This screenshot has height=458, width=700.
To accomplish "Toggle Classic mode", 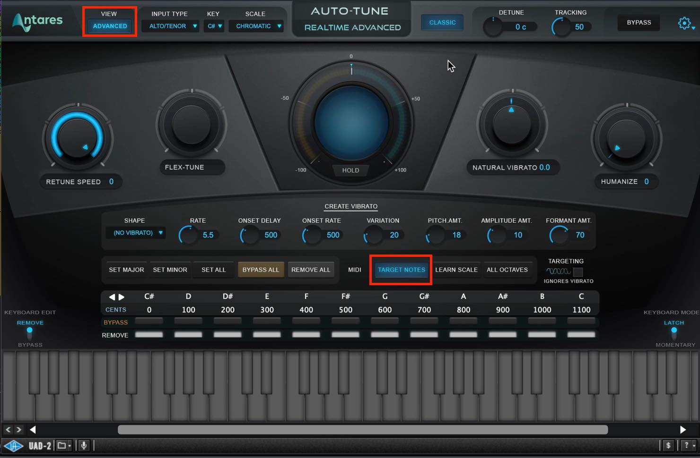I will (443, 22).
